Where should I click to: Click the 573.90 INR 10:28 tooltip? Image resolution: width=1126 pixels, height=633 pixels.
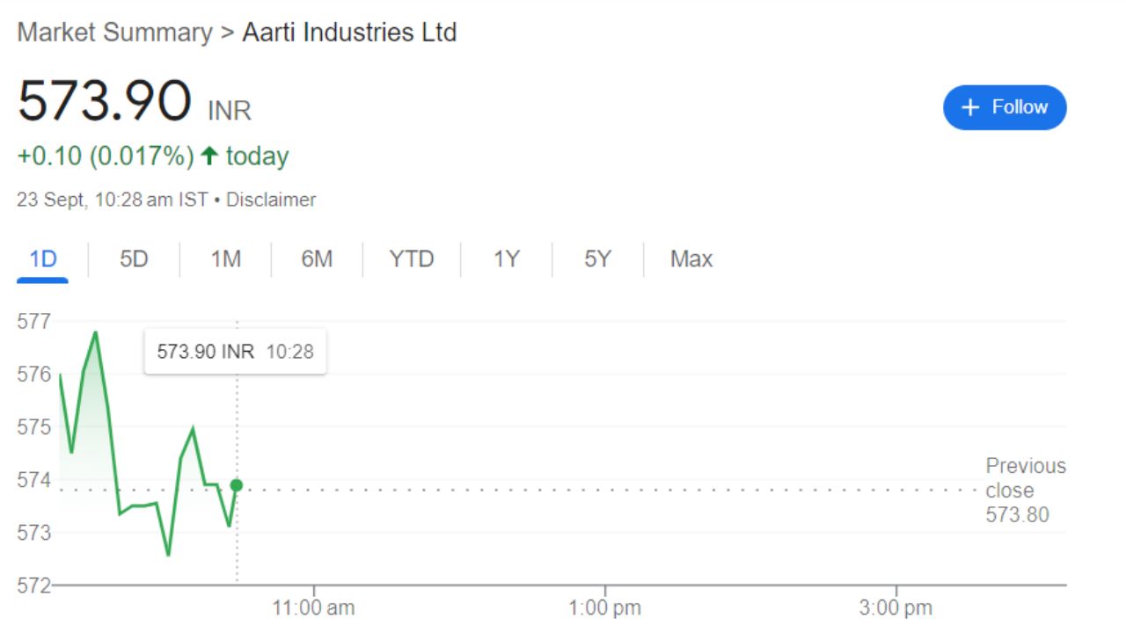point(235,352)
